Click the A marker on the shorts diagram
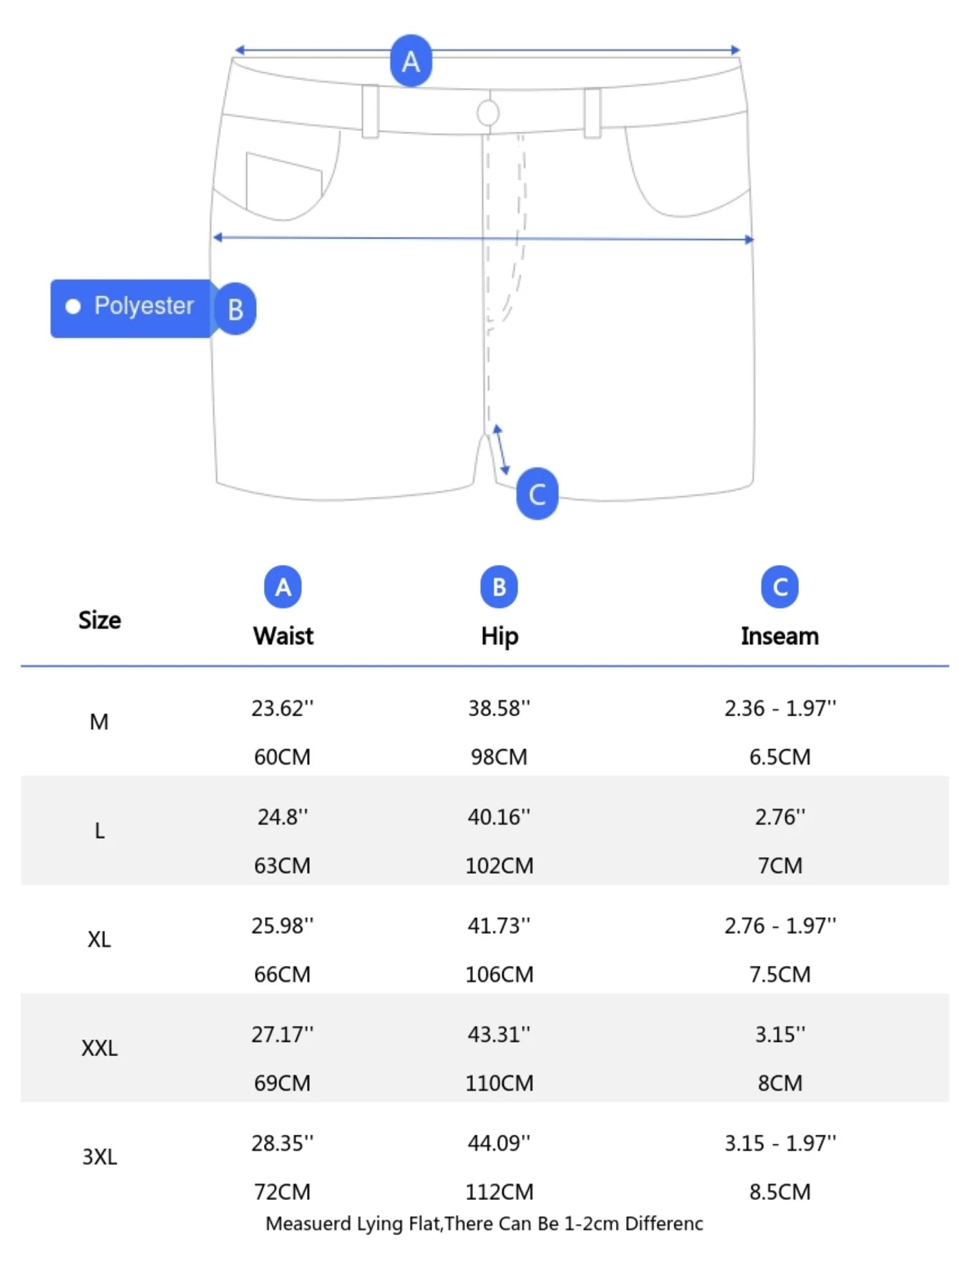Viewport: 959px width, 1278px height. tap(411, 61)
